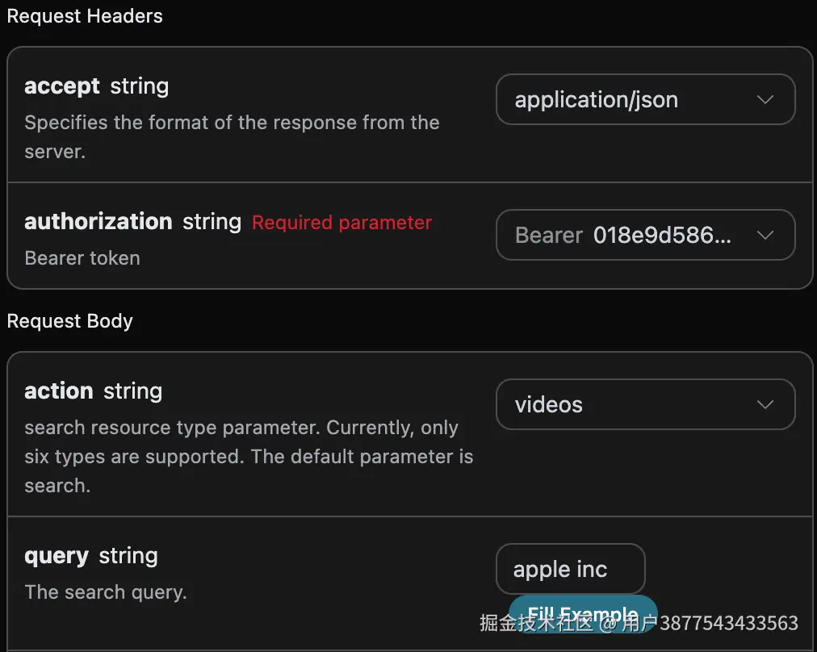Viewport: 817px width, 652px height.
Task: Click the chevron icon in the accept dropdown
Action: pyautogui.click(x=765, y=100)
